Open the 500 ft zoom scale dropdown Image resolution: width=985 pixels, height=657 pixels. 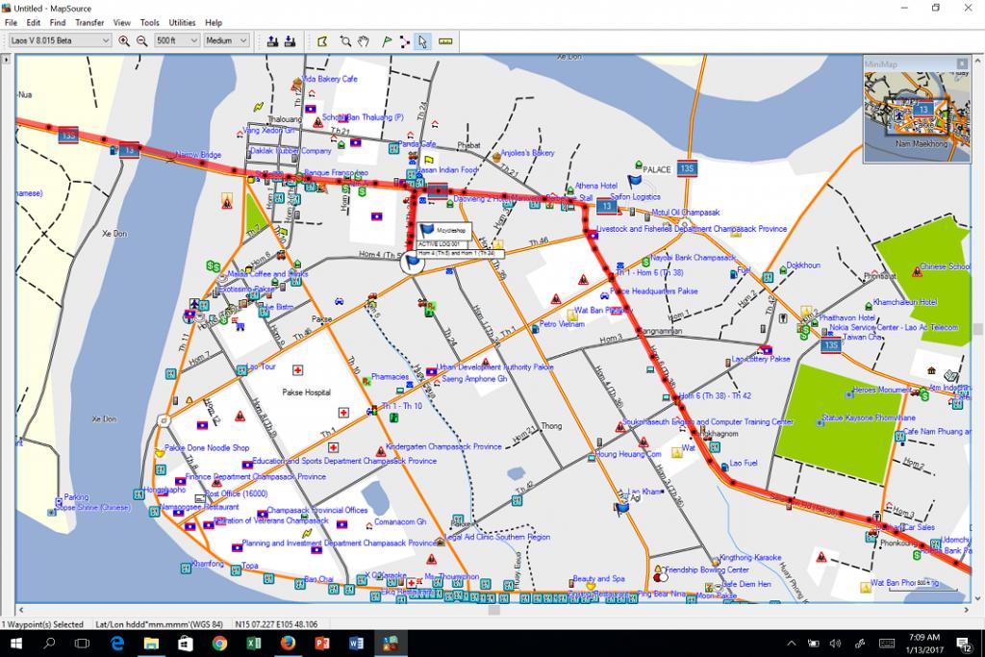(177, 40)
